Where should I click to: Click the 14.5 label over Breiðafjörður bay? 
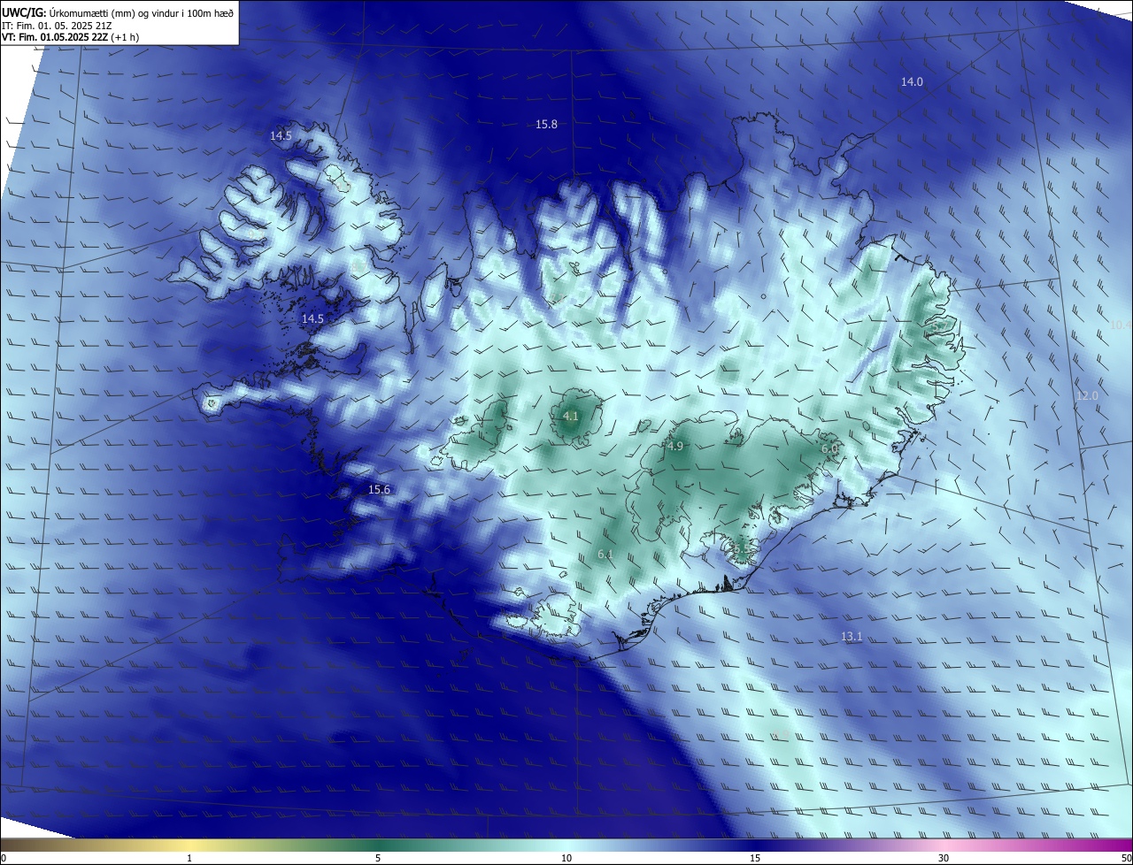(x=312, y=318)
